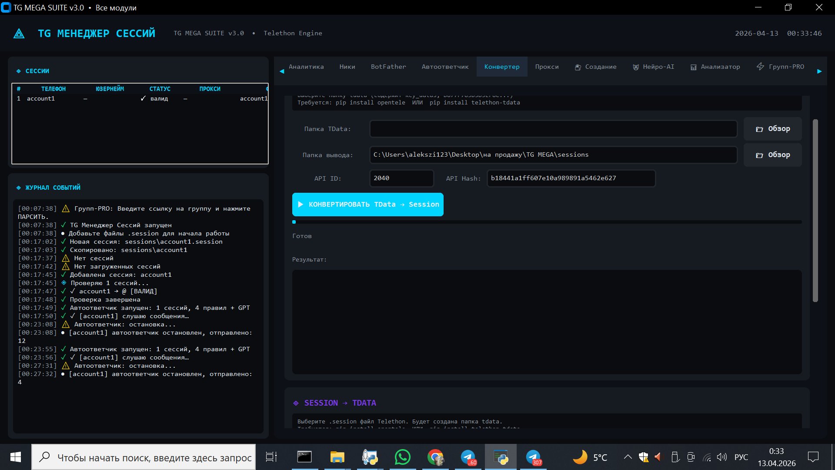This screenshot has width=835, height=470.
Task: Click Обзор next to Папка TData
Action: point(772,129)
